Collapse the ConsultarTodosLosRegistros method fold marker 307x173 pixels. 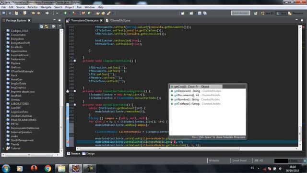pyautogui.click(x=75, y=91)
